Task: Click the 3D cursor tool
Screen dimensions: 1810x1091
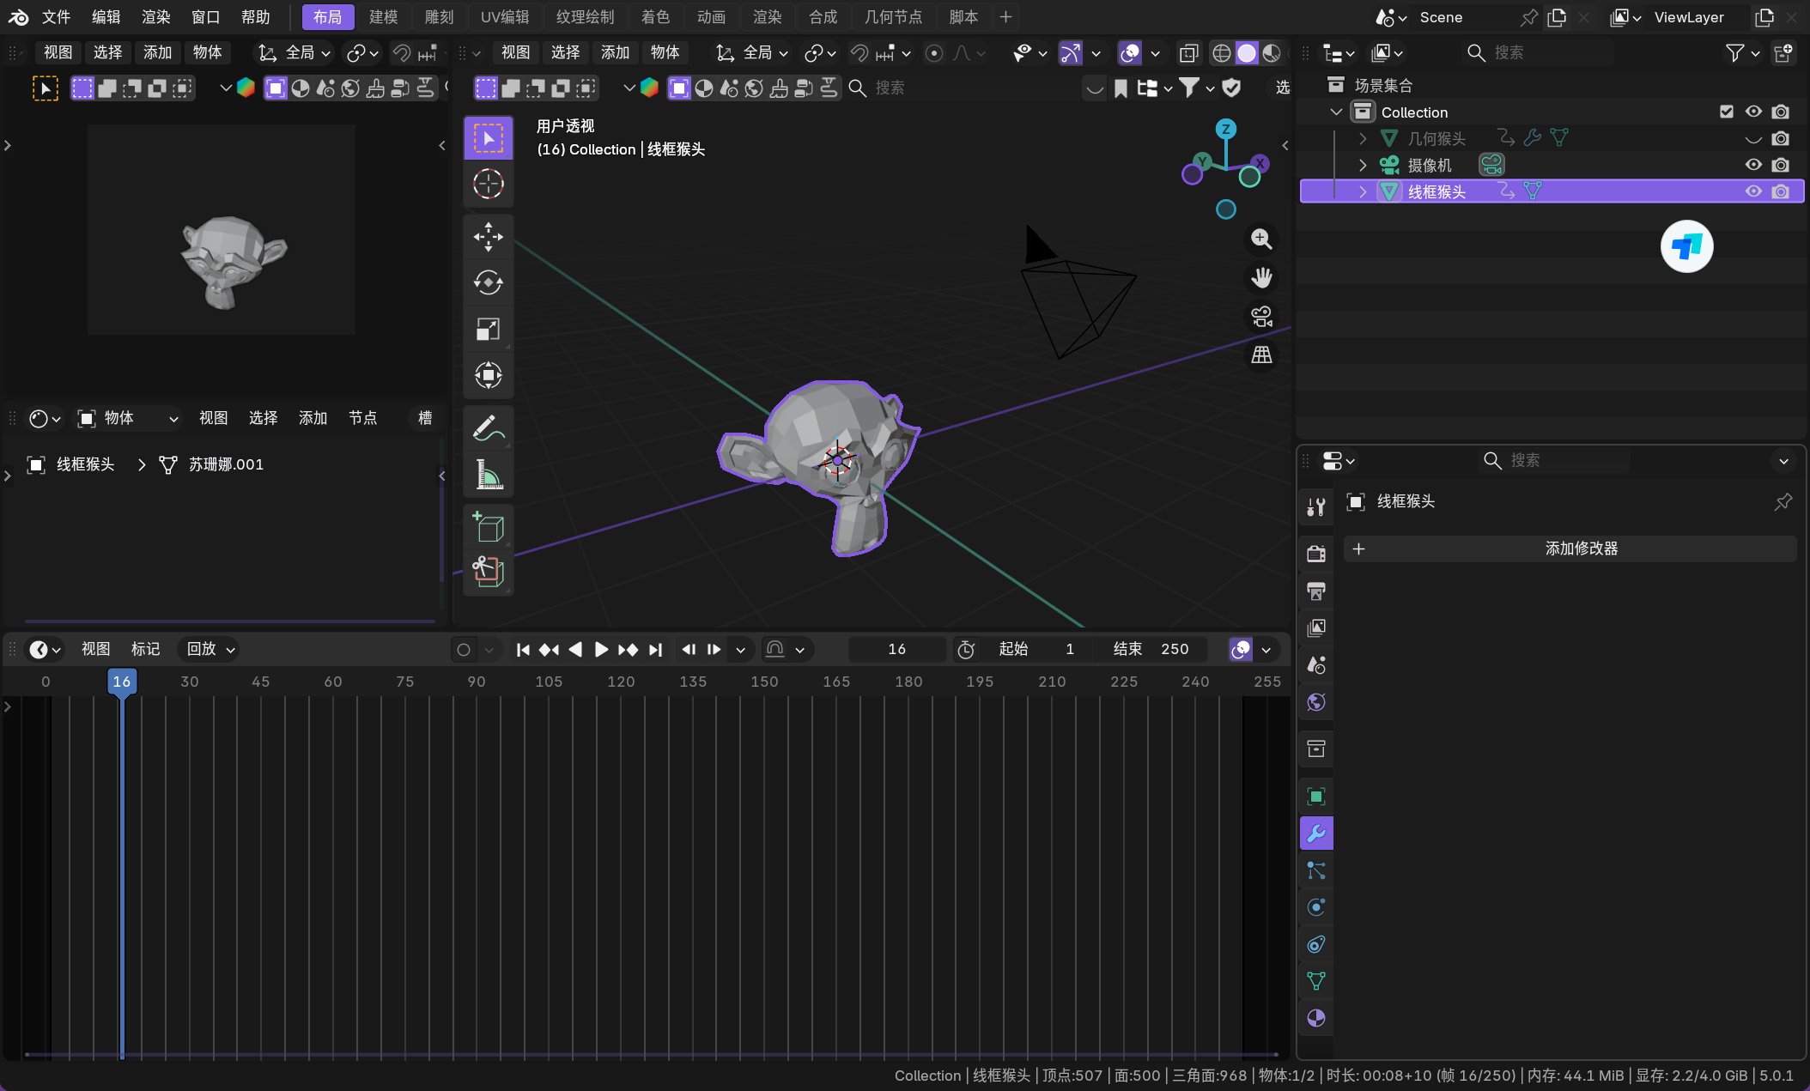Action: (x=488, y=184)
